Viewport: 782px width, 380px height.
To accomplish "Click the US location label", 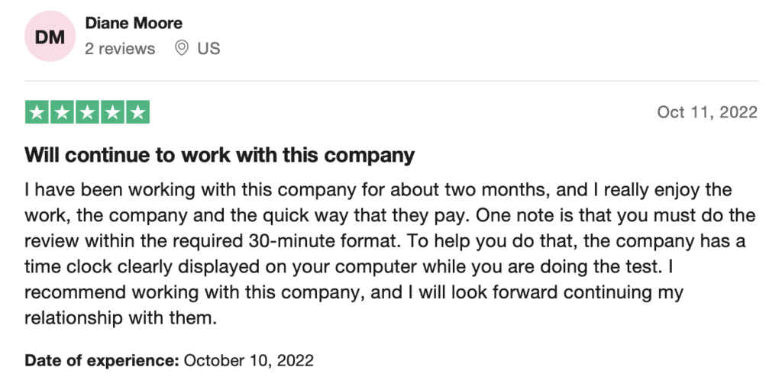I will (x=208, y=49).
